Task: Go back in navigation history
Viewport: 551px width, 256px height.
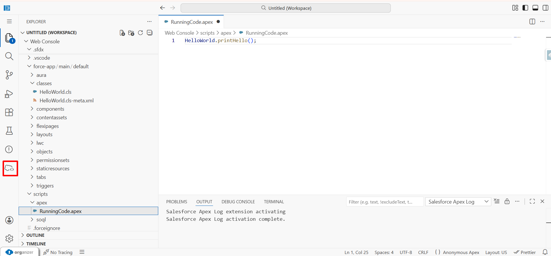Action: (163, 8)
